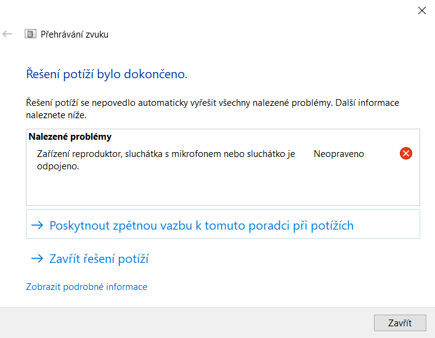The image size is (435, 338).
Task: Click the Neopraveno status text
Action: pyautogui.click(x=338, y=154)
